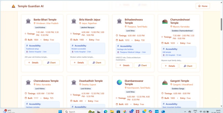Click the location pin beside Vrindavan, Uttar Pradesh
The height and width of the screenshot is (113, 223).
coord(35,23)
